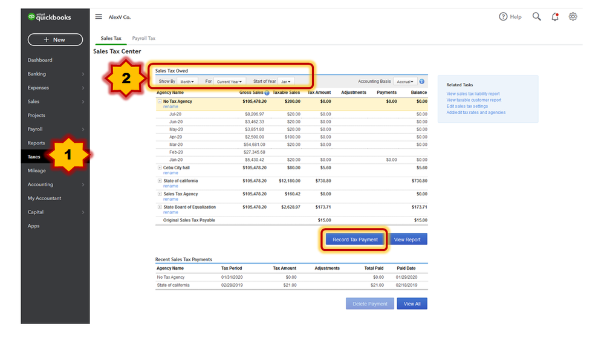
Task: Click the QuickBooks logo
Action: [50, 17]
